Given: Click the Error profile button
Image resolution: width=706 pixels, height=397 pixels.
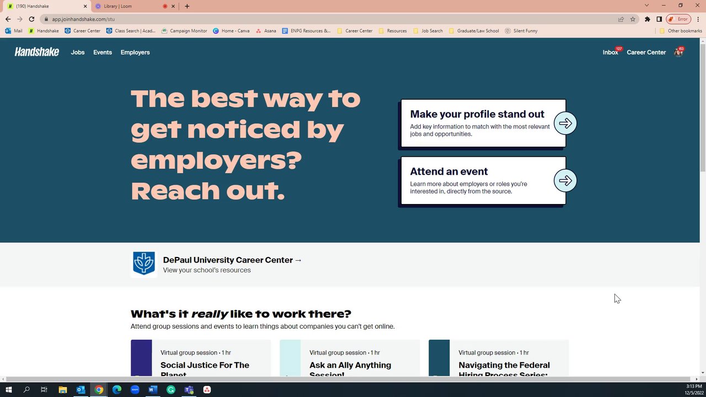Looking at the screenshot, I should (678, 19).
